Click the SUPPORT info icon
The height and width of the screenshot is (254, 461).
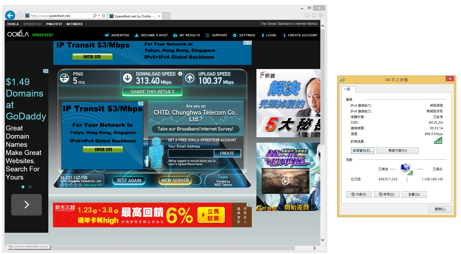click(x=207, y=35)
